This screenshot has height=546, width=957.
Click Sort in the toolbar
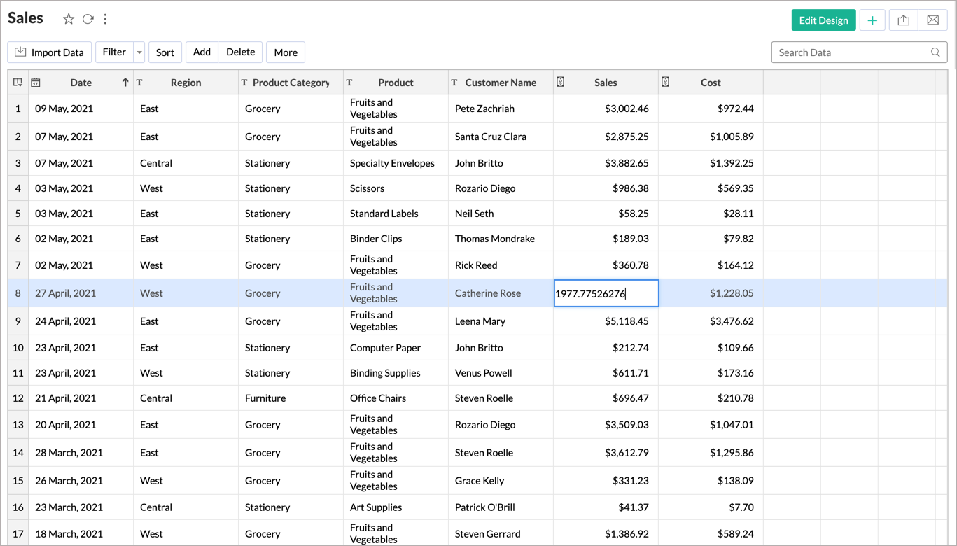coord(165,52)
